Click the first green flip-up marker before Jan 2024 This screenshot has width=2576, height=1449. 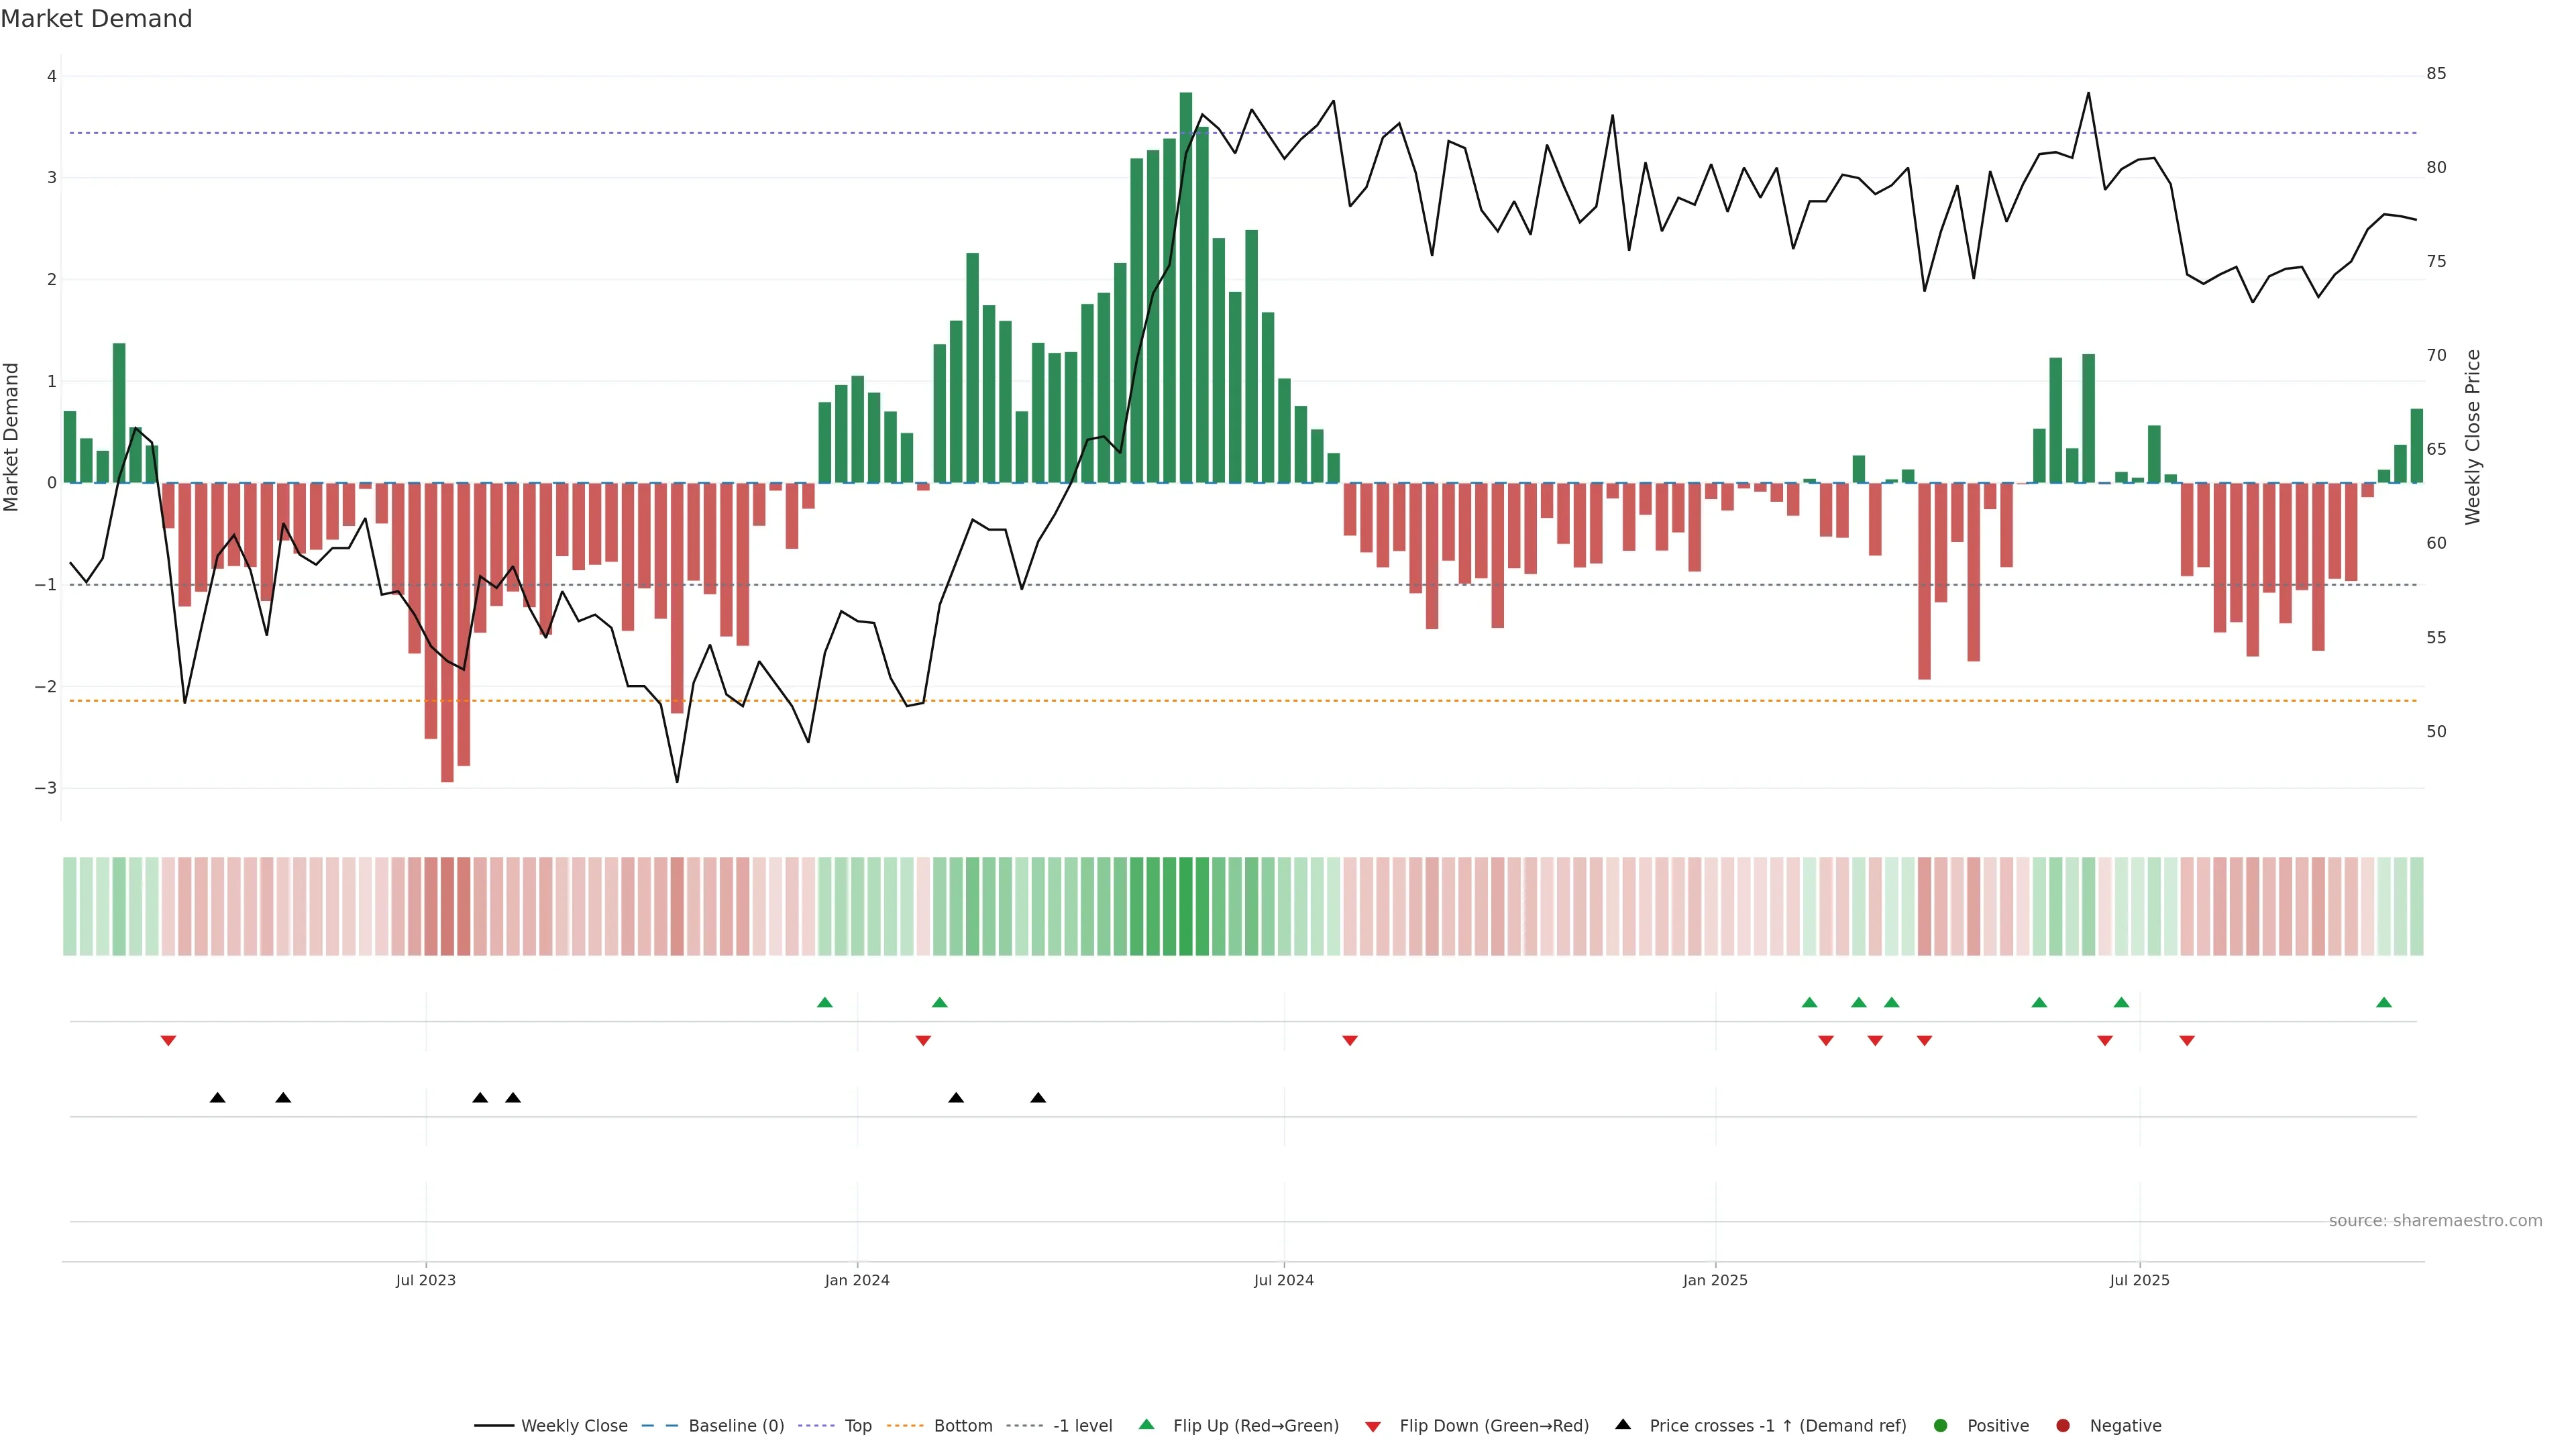pos(825,1002)
